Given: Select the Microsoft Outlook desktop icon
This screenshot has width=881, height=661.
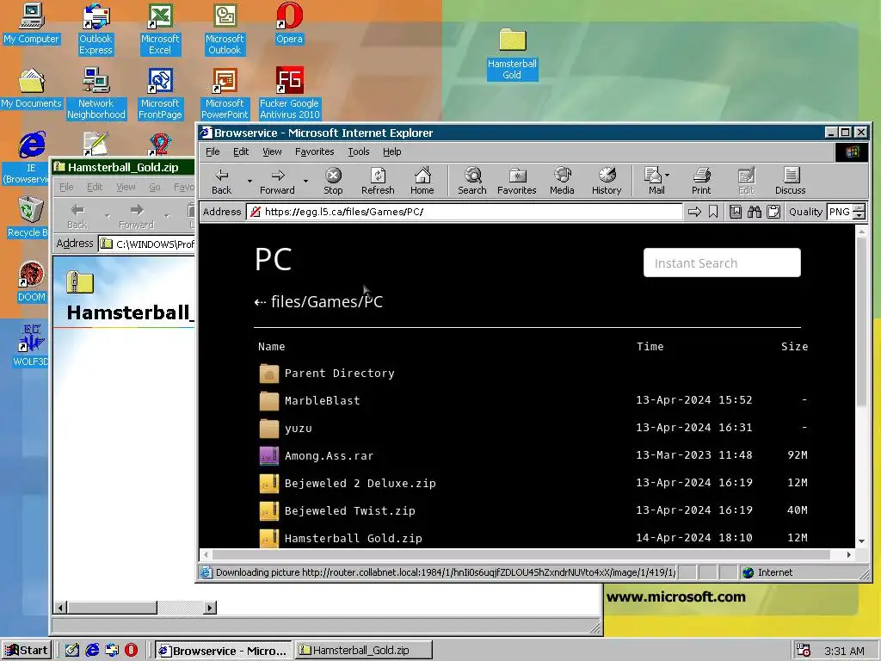Looking at the screenshot, I should point(225,29).
